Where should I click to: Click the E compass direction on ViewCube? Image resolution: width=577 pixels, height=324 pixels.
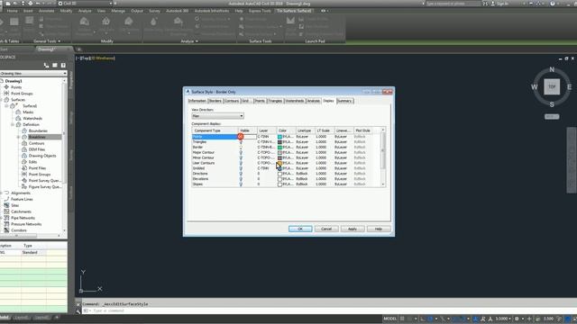pyautogui.click(x=569, y=87)
